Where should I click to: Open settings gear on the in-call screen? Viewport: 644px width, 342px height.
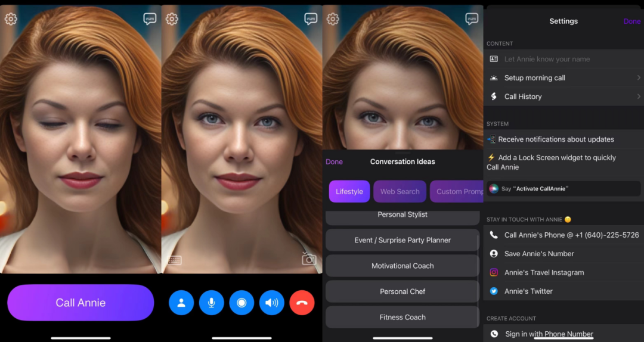[172, 19]
